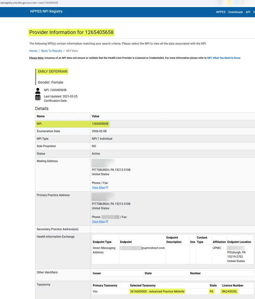Screen dimensions: 255x299
Task: Select Enumeration Date value 2006-02-08
Action: (99, 131)
